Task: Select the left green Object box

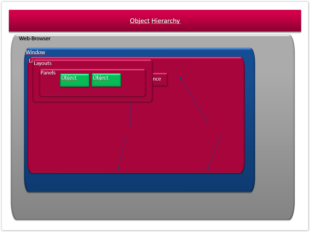Action: [x=75, y=80]
